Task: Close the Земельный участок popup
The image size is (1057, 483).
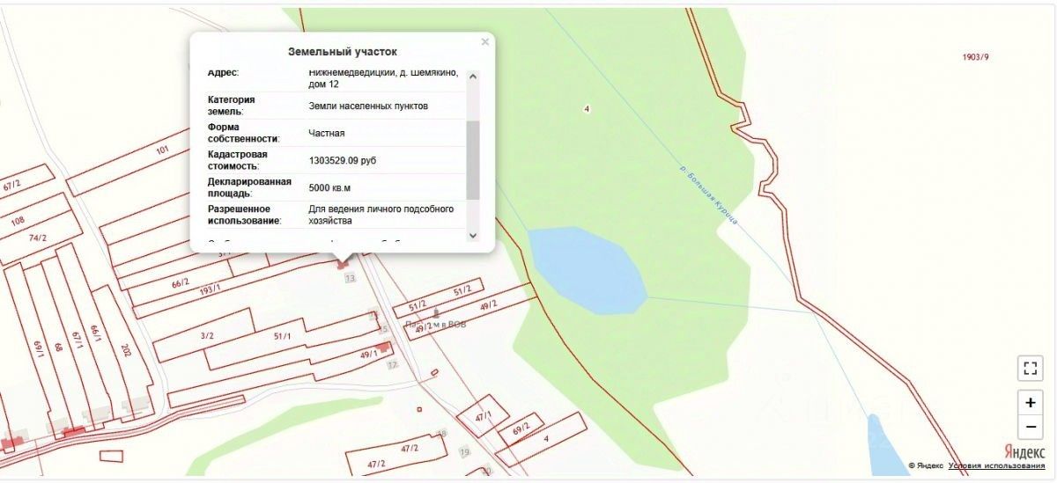Action: point(484,41)
